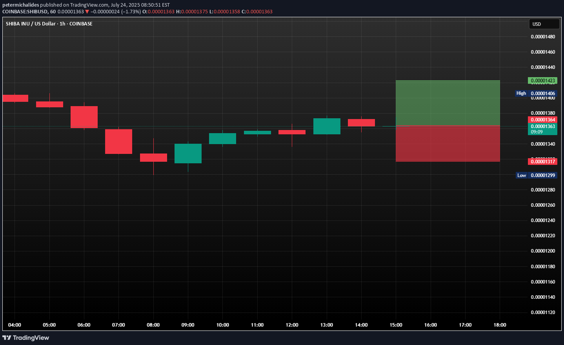Select the green candle at 10:00

point(222,139)
